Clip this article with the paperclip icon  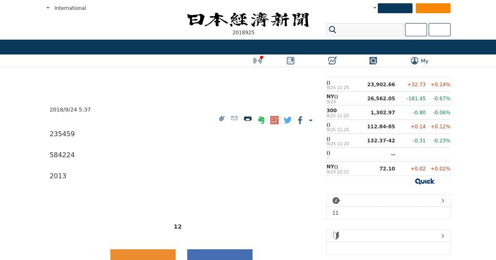coord(222,119)
